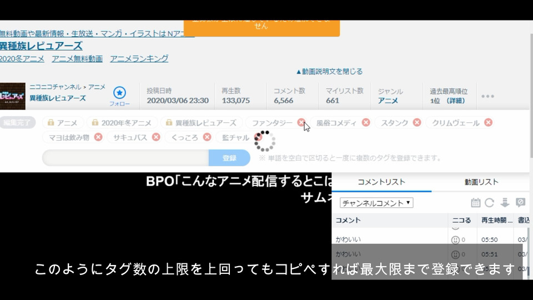Remove the マヨは飲み物 tag
Viewport: 533px width, 300px height.
98,137
